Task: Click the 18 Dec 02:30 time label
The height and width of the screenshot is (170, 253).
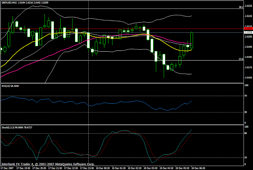Action: pos(135,168)
